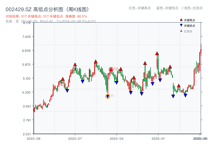Click the T2 label text next to the red circle
This screenshot has height=167, width=223.
(116, 69)
